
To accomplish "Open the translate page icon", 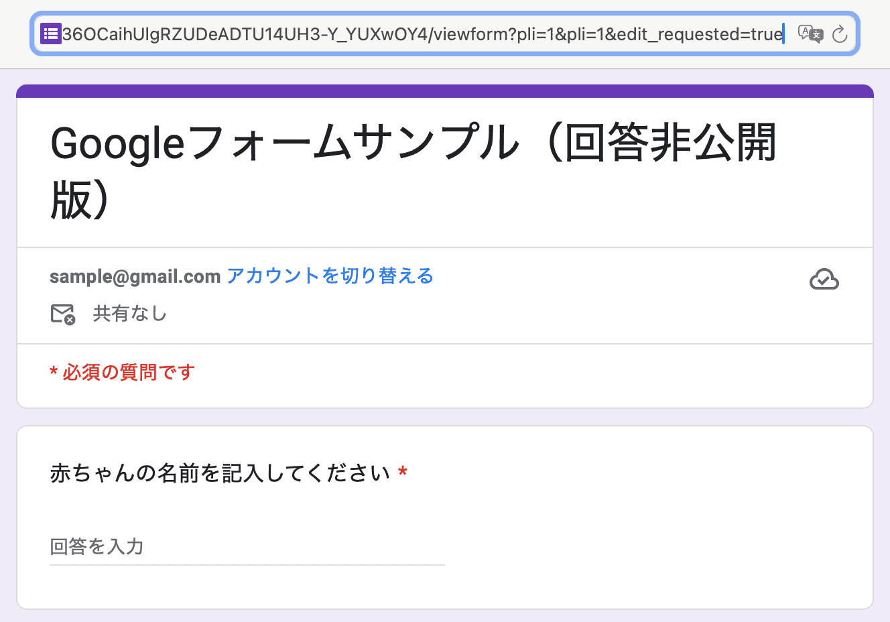I will click(x=810, y=34).
